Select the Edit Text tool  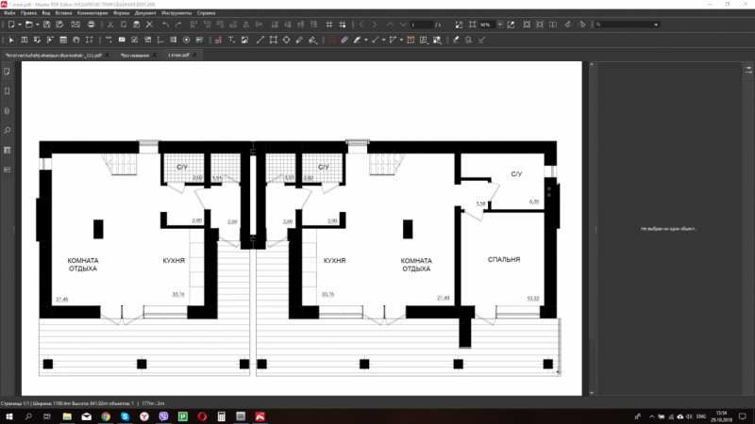(x=25, y=40)
